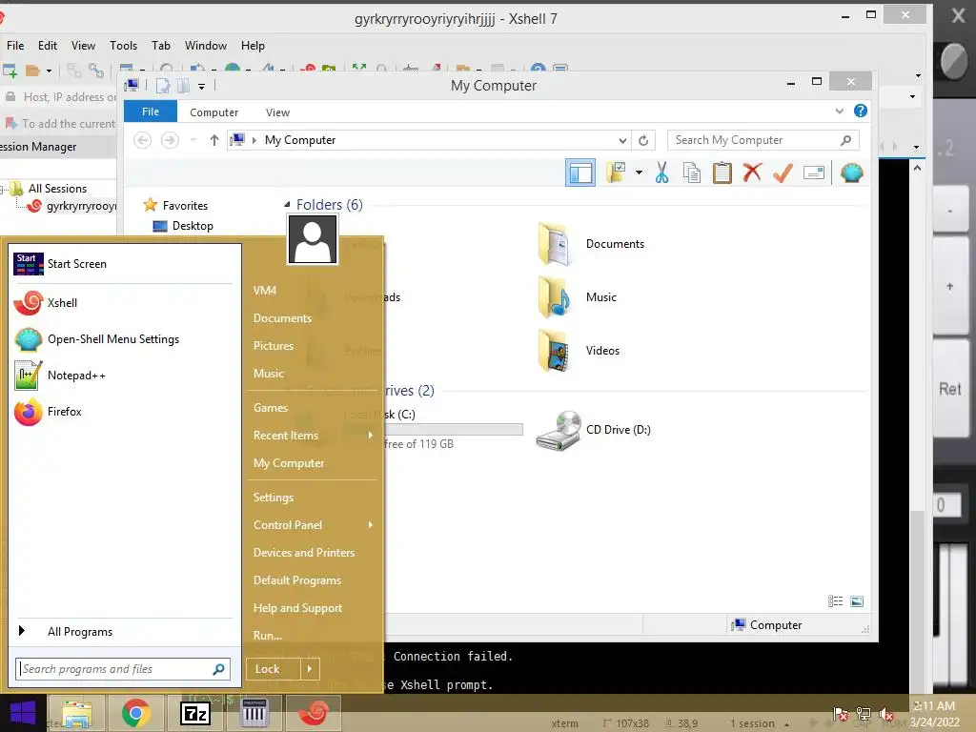Open the Videos folder
976x732 pixels.
579,351
